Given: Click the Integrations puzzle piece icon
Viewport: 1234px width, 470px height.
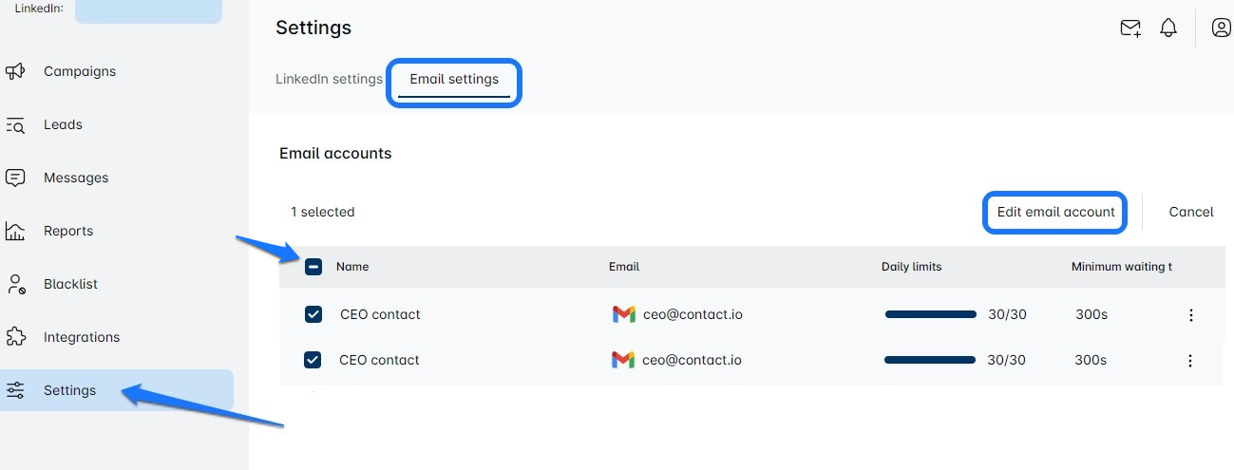Looking at the screenshot, I should click(x=15, y=337).
